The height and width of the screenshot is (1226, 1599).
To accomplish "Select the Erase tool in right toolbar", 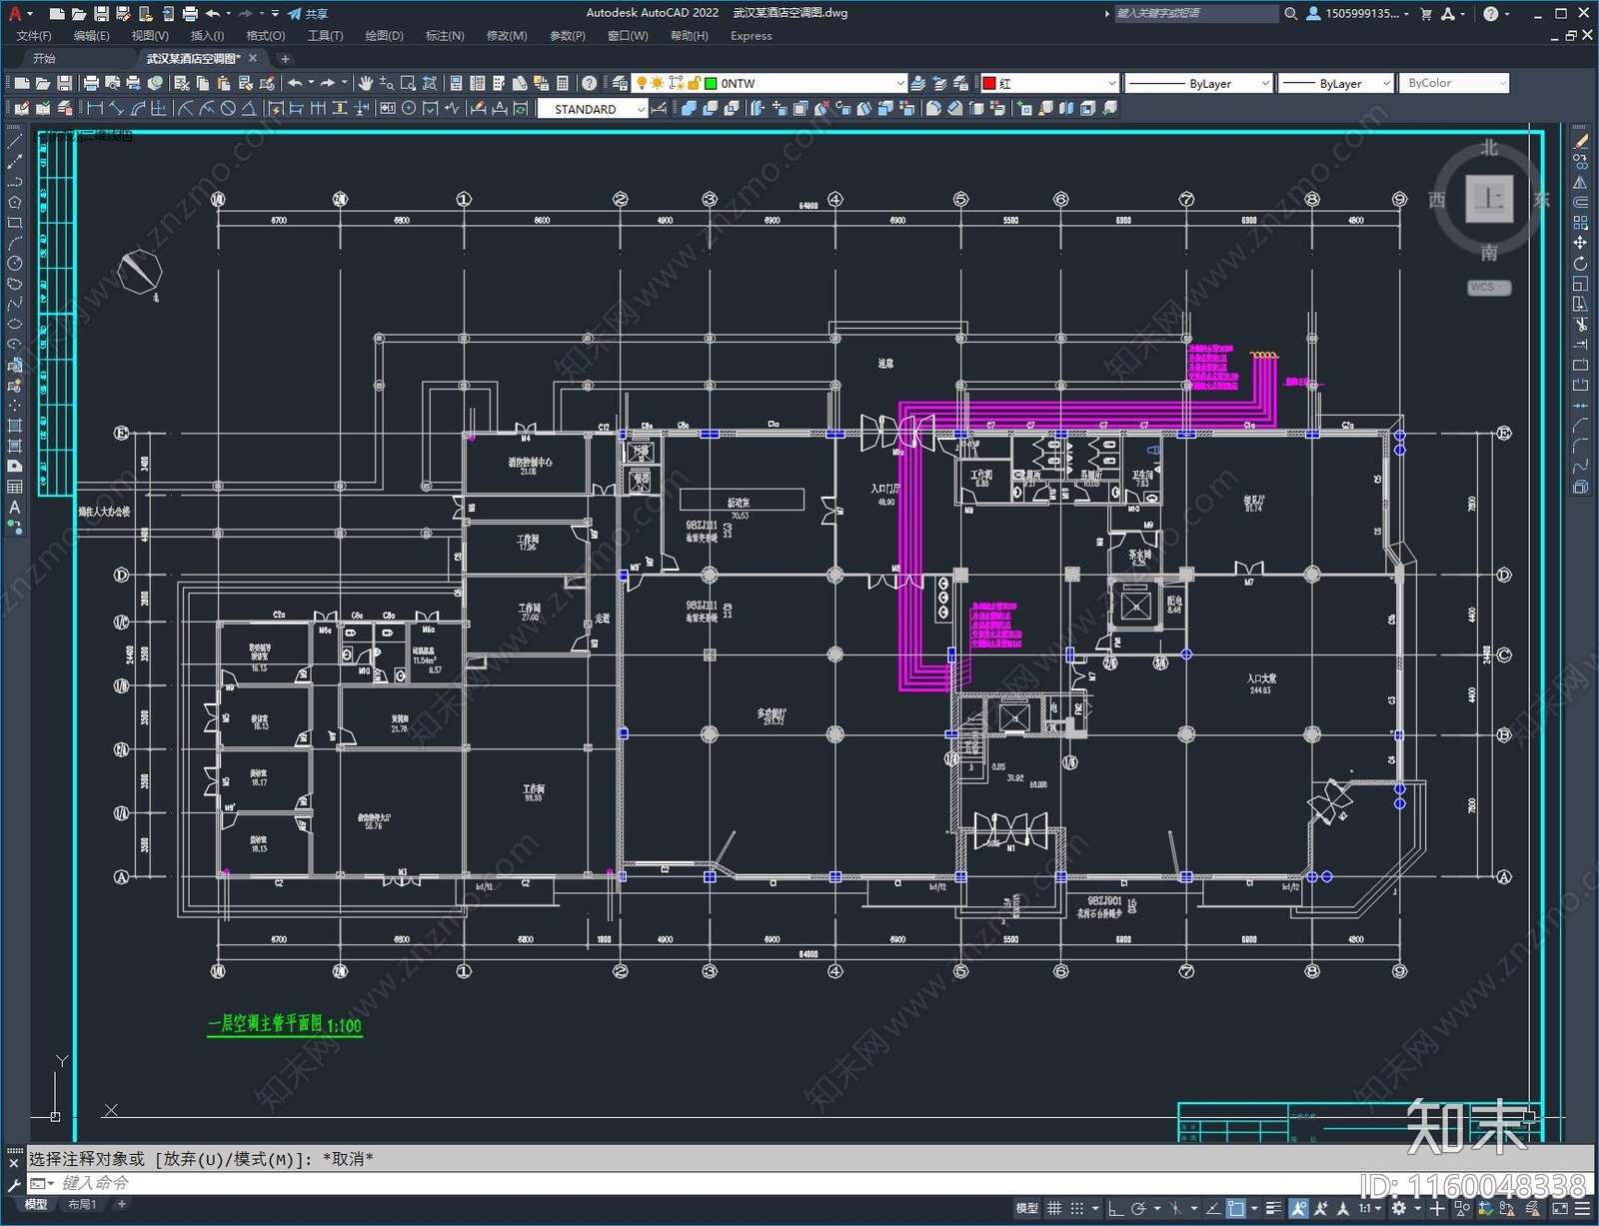I will tap(1580, 142).
